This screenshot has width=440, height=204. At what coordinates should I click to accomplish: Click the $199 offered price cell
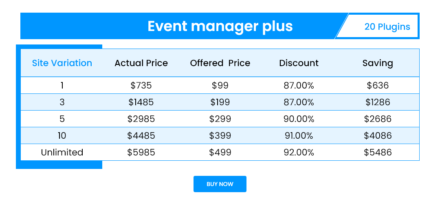pyautogui.click(x=220, y=102)
